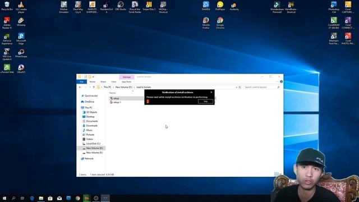Image resolution: width=359 pixels, height=202 pixels.
Task: Open the OBS Studio desktop icon
Action: point(121,6)
